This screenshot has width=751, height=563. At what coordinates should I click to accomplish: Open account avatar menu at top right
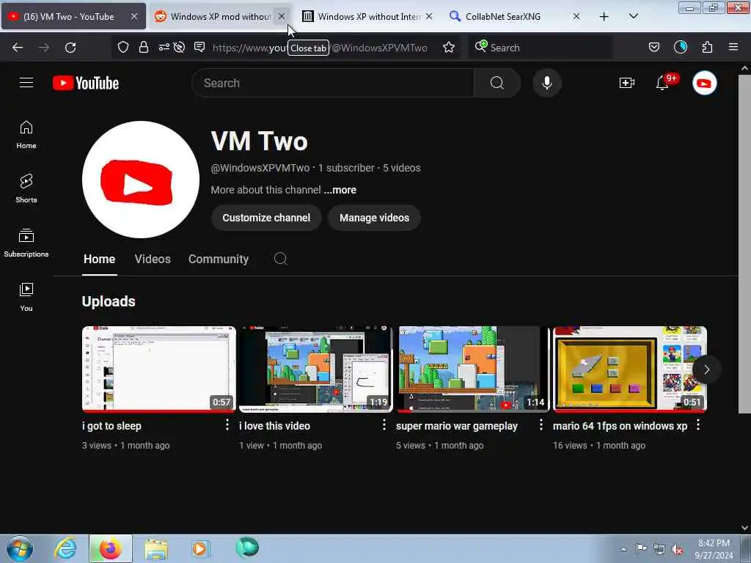coord(704,84)
